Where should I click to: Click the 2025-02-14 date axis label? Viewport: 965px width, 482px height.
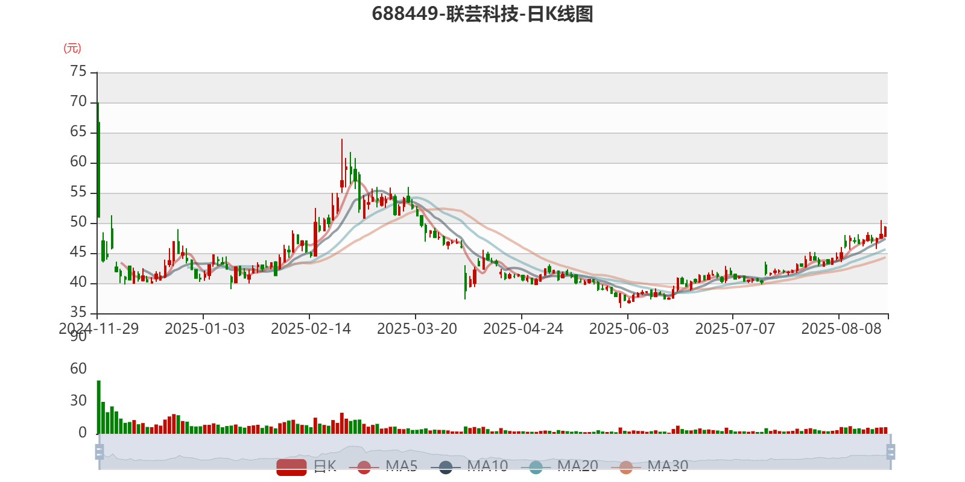coord(311,329)
